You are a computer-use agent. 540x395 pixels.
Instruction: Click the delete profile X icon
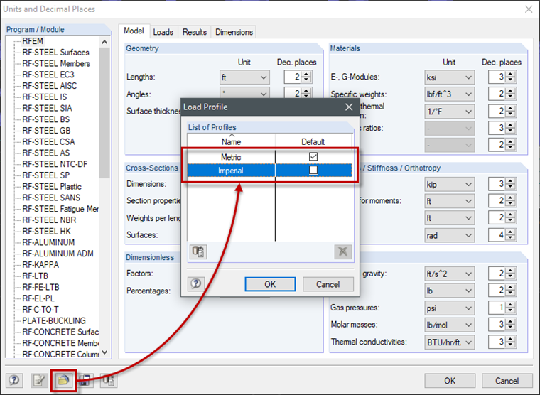[x=342, y=251]
